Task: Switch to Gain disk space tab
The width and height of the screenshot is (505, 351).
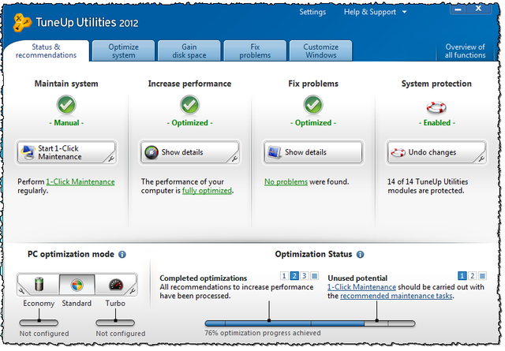Action: point(189,51)
